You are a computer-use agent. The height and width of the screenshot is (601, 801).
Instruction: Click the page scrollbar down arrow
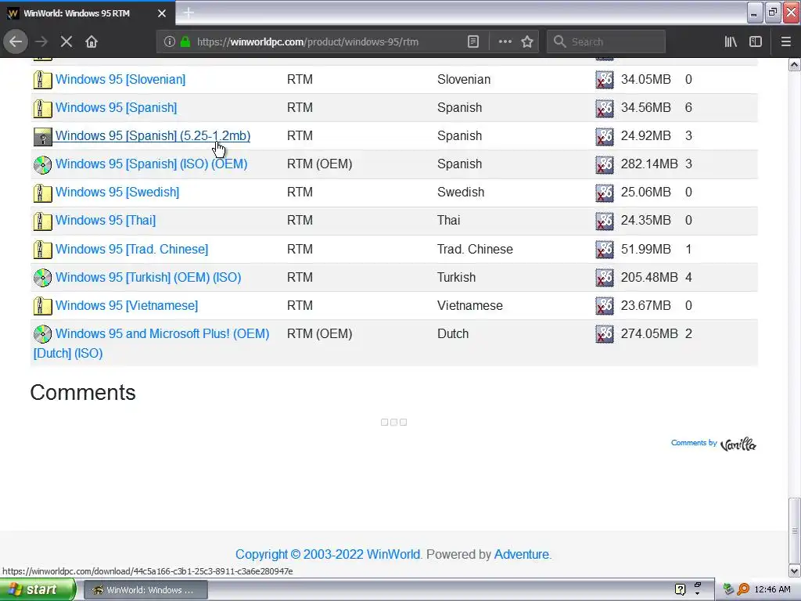[x=795, y=570]
